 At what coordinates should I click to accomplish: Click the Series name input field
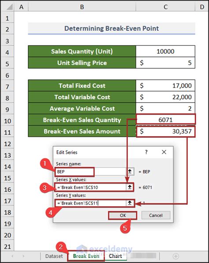click(x=90, y=171)
